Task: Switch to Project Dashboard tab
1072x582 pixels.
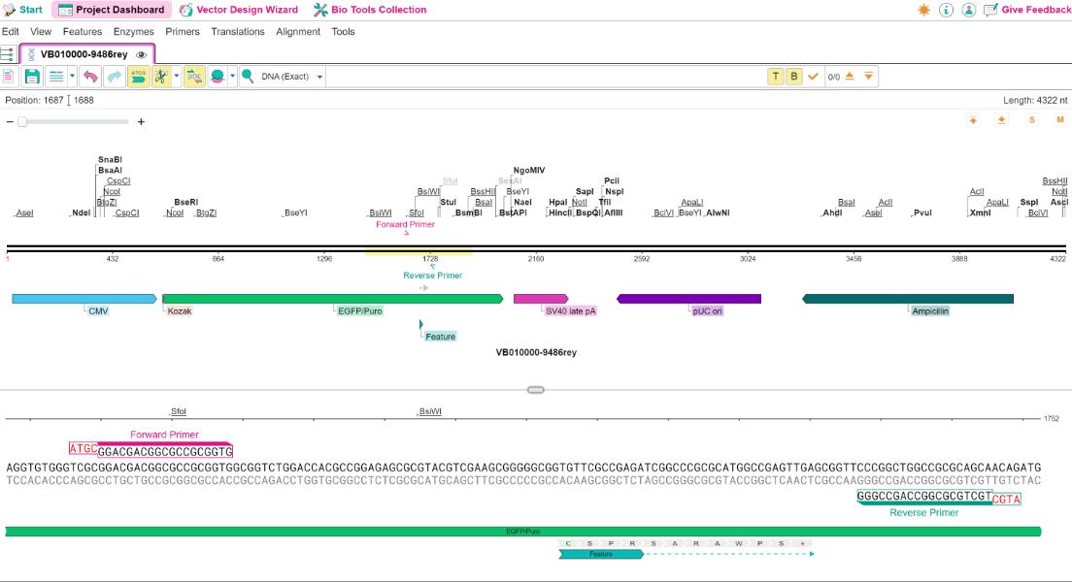Action: click(x=112, y=10)
